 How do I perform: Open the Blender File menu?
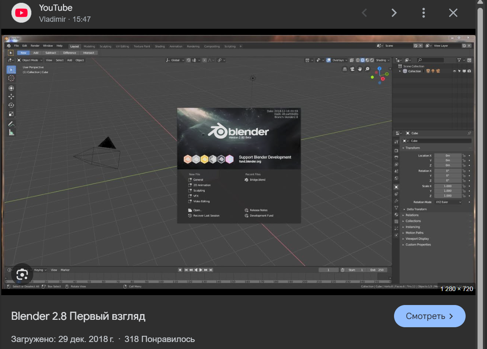(16, 46)
